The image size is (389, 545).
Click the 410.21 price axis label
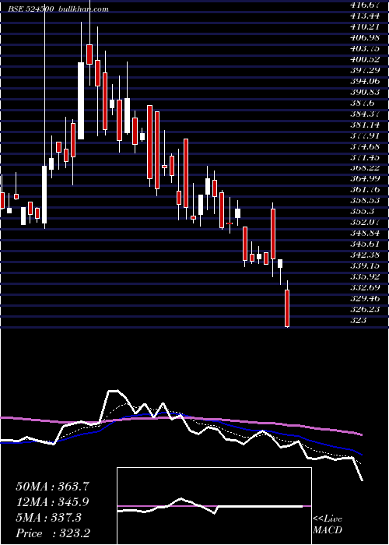[x=366, y=26]
